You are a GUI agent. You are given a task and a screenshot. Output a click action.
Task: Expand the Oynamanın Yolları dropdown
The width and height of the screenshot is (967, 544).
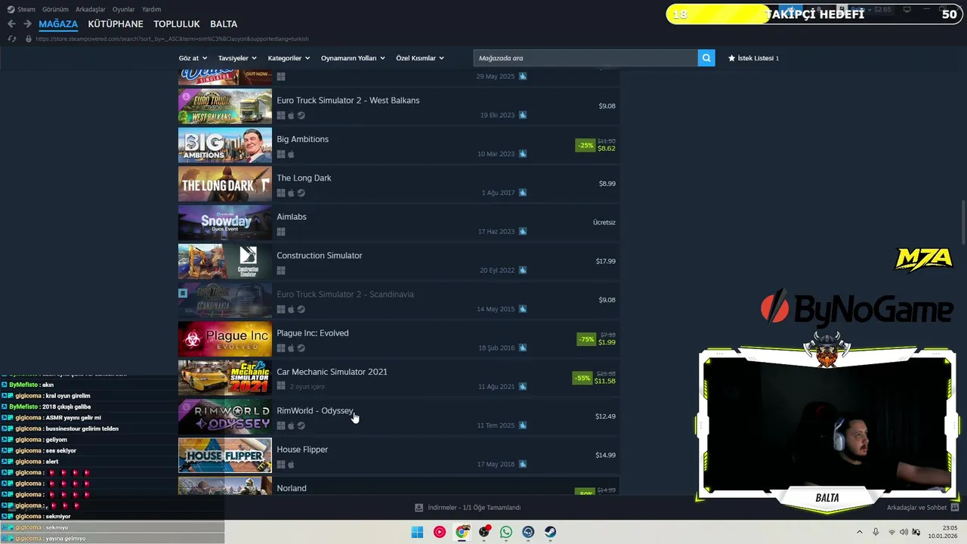pyautogui.click(x=353, y=58)
